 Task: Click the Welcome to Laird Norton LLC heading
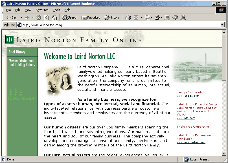click(x=80, y=56)
